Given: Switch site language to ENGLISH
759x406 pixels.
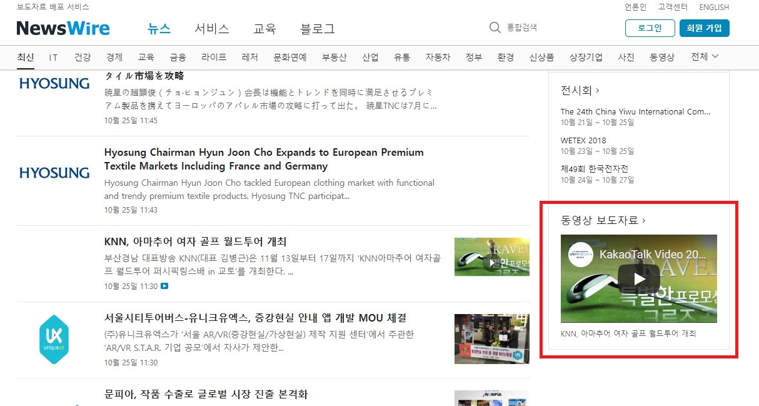Looking at the screenshot, I should (x=714, y=8).
